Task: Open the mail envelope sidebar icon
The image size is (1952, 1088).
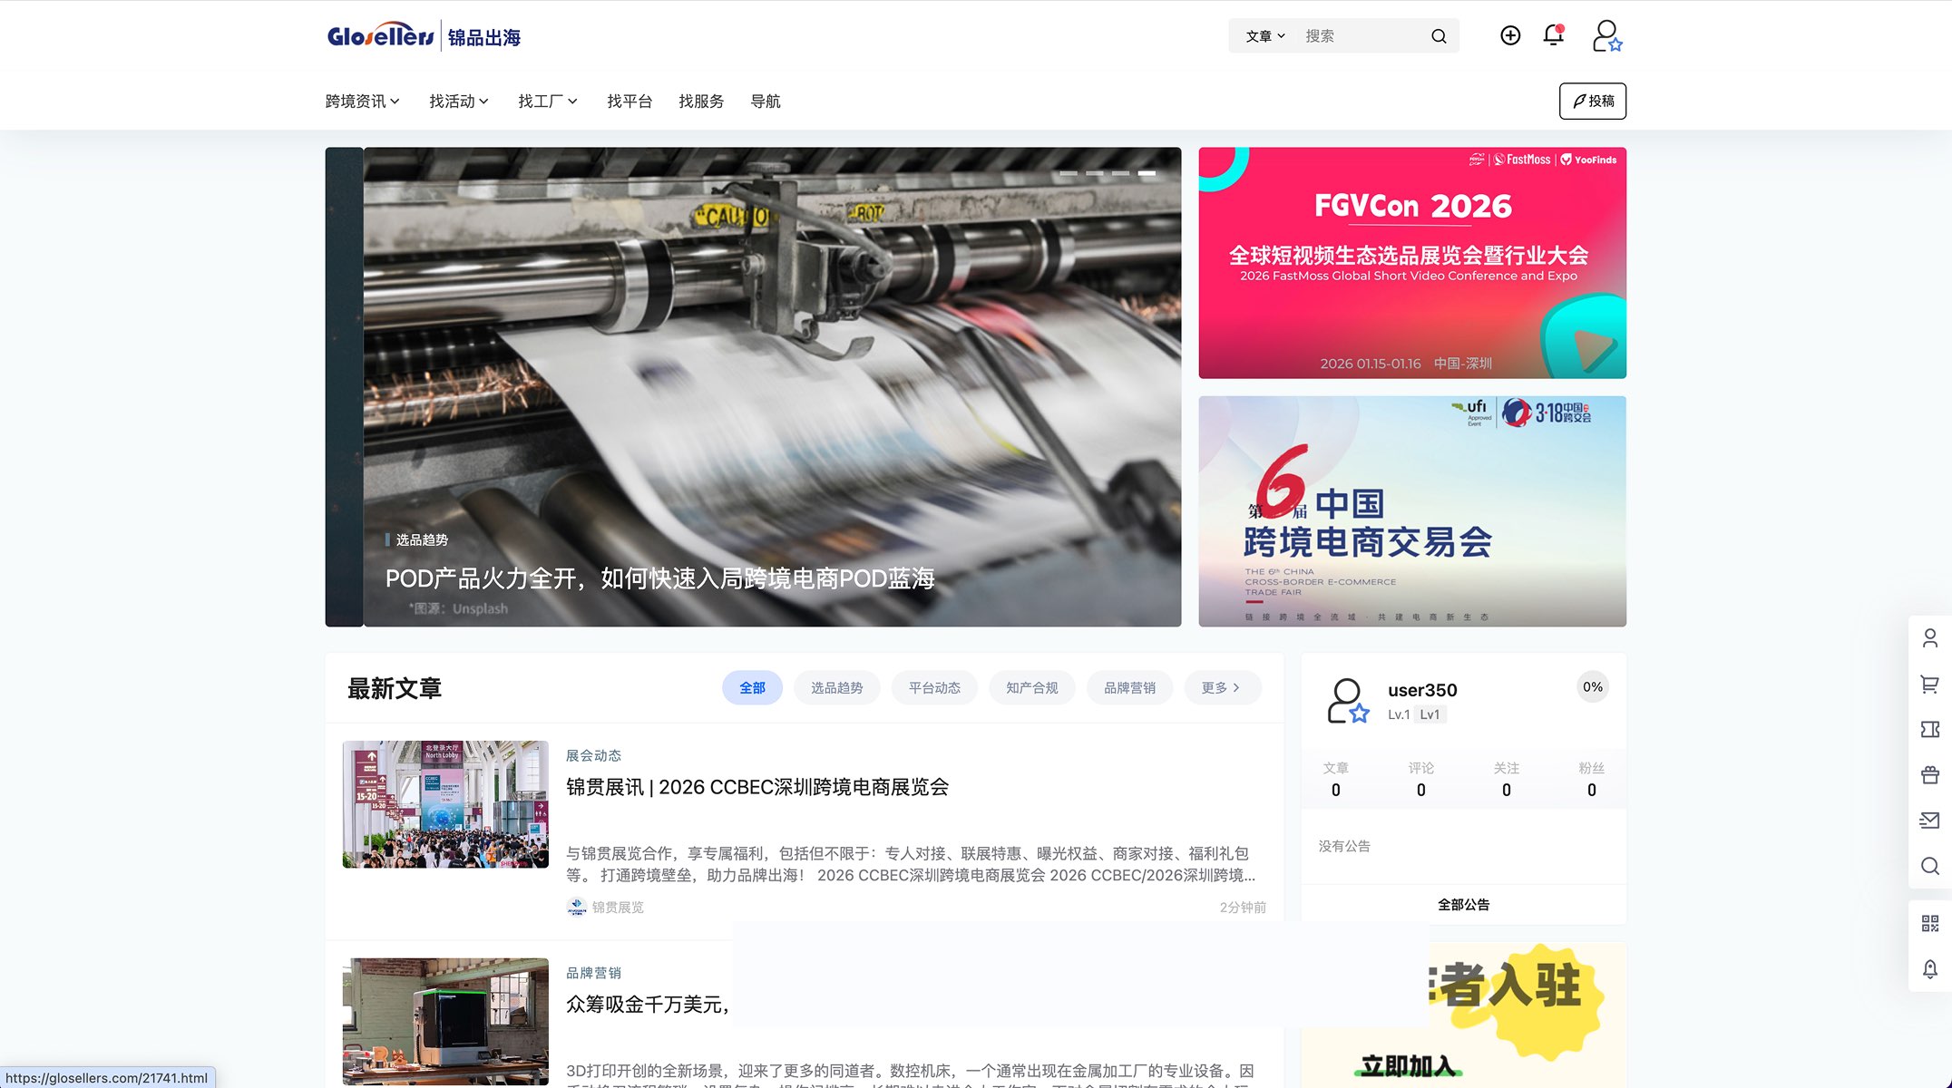Action: point(1930,820)
